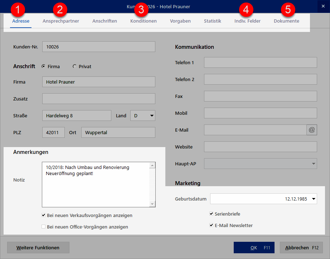
Task: Click the Geburtsdatum date value 12.12.1985
Action: 296,199
